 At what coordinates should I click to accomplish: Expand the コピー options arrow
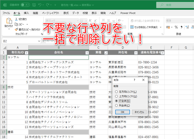(x=27, y=24)
